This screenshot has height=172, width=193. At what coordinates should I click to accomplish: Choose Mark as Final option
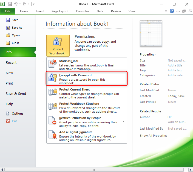click(87, 65)
